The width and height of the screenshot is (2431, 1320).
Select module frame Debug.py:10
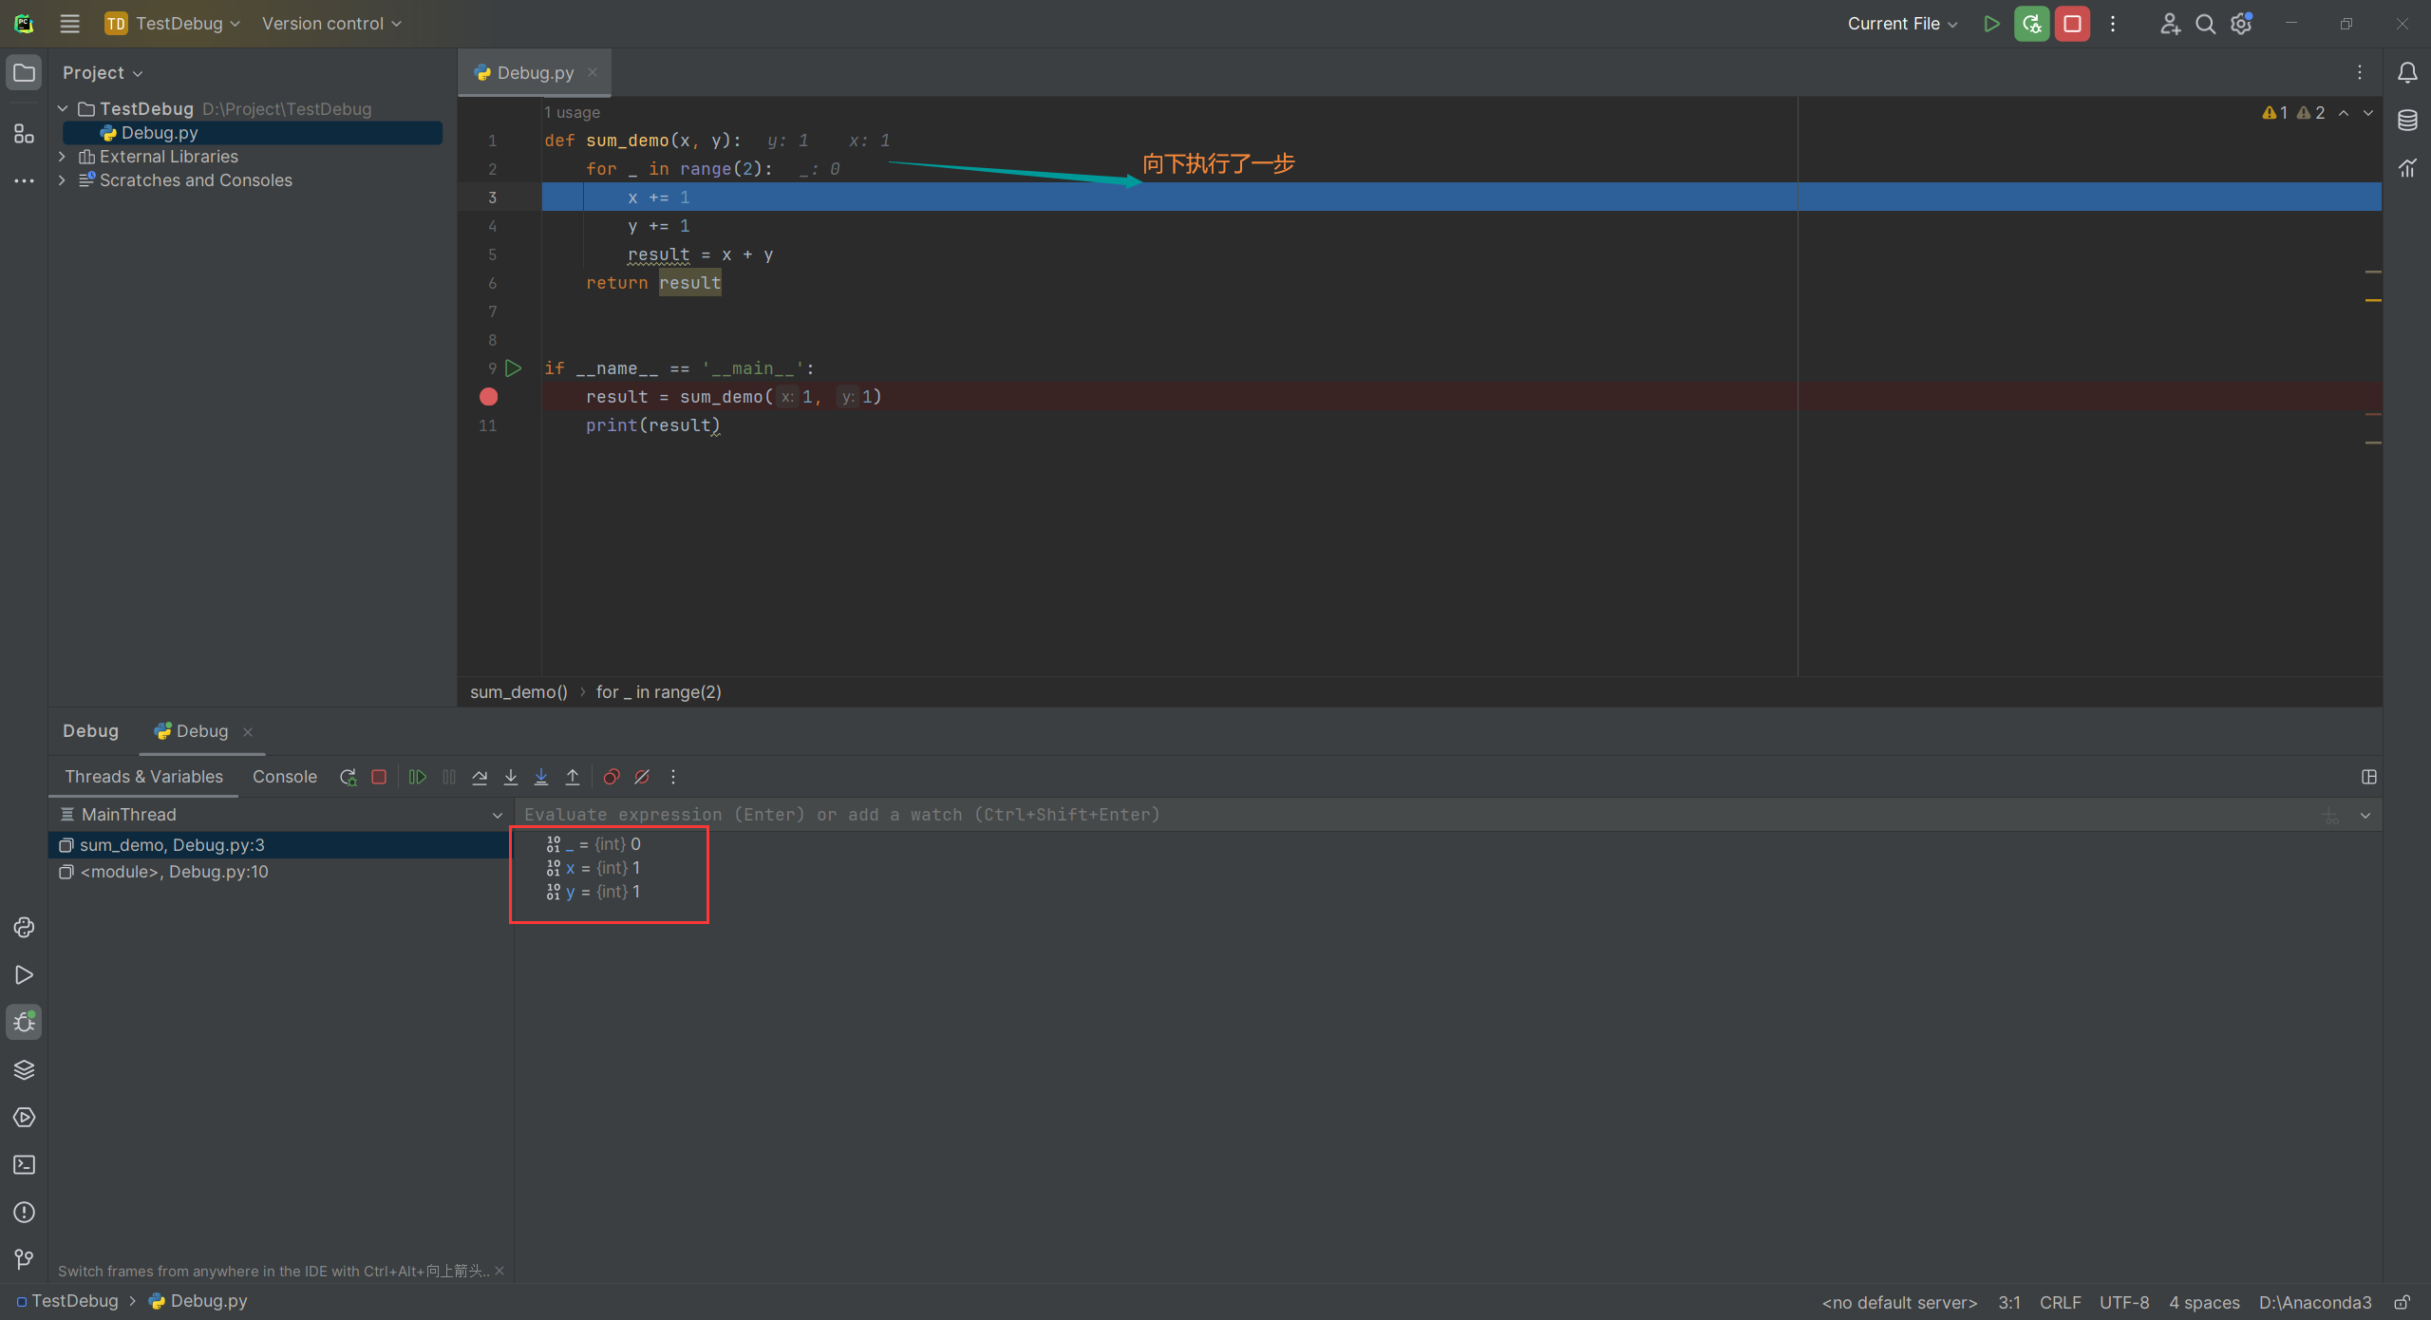(174, 872)
